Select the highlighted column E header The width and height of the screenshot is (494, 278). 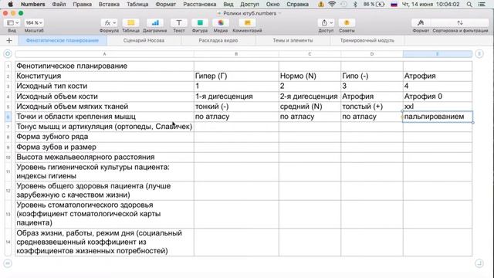(x=438, y=54)
